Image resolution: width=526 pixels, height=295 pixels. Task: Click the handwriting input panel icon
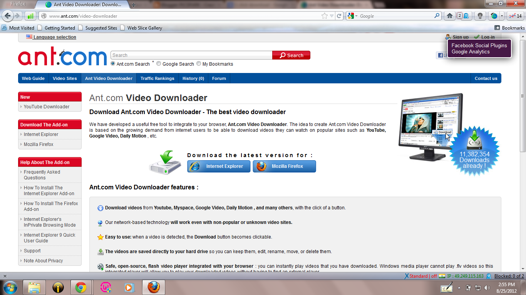tap(447, 287)
